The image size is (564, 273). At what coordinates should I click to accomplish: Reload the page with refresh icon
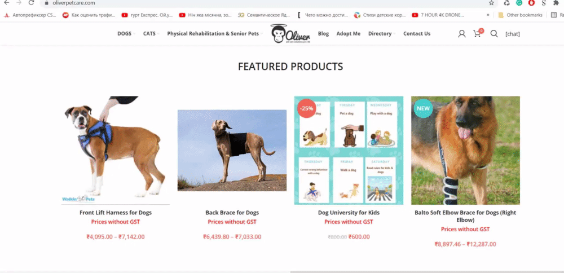click(31, 3)
